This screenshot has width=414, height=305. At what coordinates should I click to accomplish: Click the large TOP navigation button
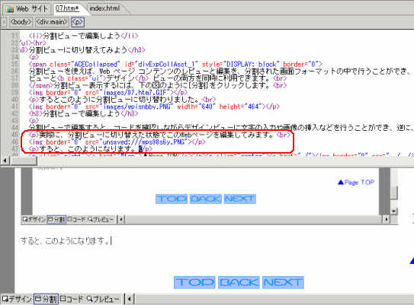click(194, 282)
